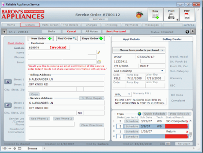203x153 pixels.
Task: Open the Messages tab
Action: coord(152,25)
